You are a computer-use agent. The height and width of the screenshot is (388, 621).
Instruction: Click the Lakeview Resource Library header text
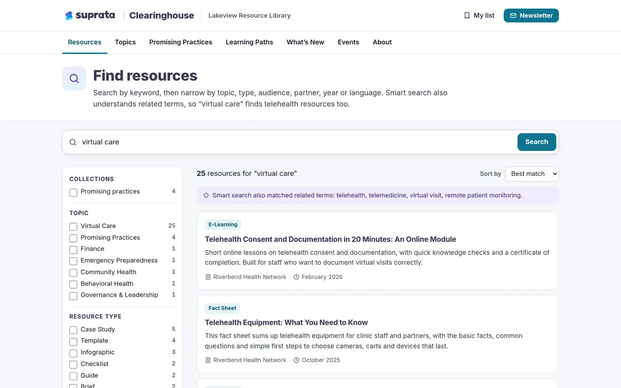[x=249, y=16]
